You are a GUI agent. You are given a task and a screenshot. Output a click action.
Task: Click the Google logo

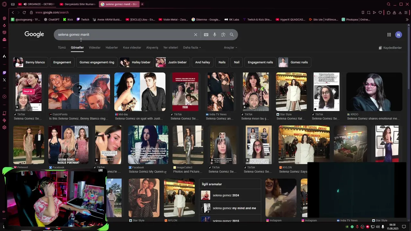click(x=34, y=34)
